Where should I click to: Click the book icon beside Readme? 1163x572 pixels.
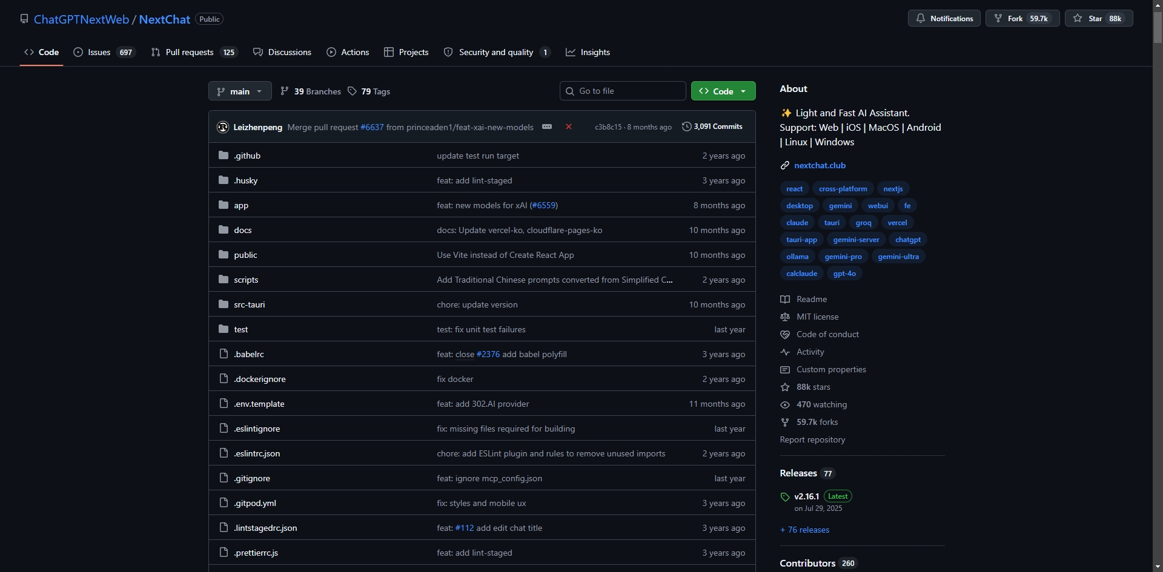785,299
